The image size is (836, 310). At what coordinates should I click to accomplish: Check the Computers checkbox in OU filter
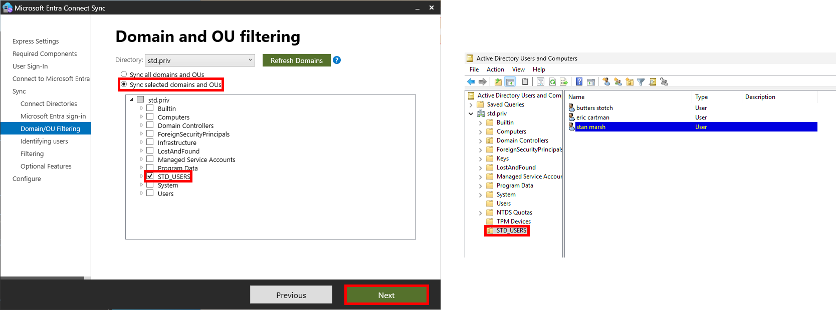coord(150,116)
